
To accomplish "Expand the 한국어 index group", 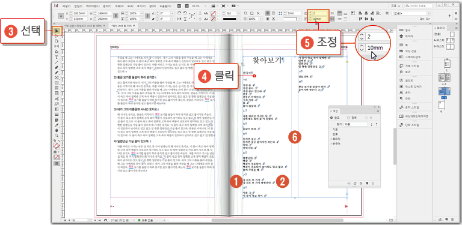I will click(331, 143).
